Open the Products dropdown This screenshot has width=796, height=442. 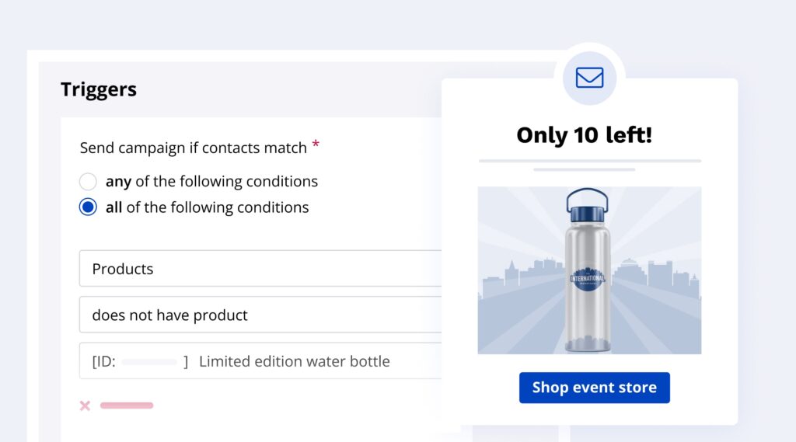[x=260, y=269]
